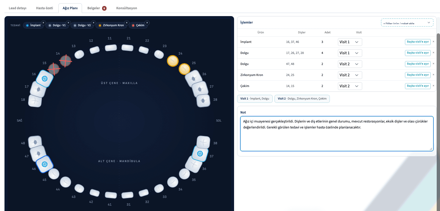Select the zirconium crown tooth 24
Screen dimensions: 440x211
173,61
